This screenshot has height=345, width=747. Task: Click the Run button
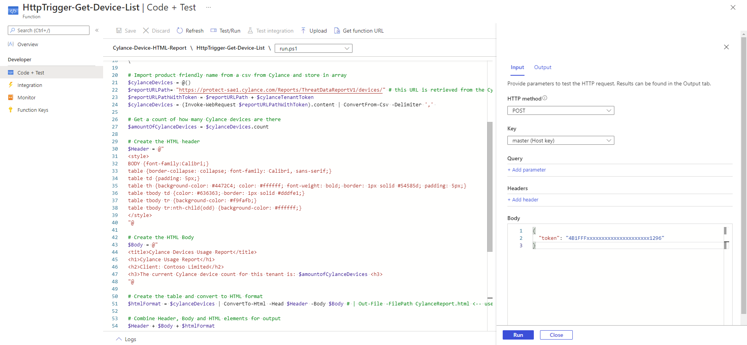[518, 335]
